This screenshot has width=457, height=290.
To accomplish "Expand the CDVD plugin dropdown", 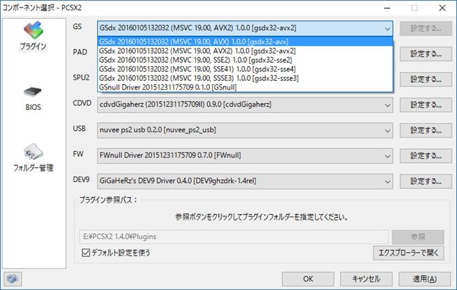I will [245, 105].
